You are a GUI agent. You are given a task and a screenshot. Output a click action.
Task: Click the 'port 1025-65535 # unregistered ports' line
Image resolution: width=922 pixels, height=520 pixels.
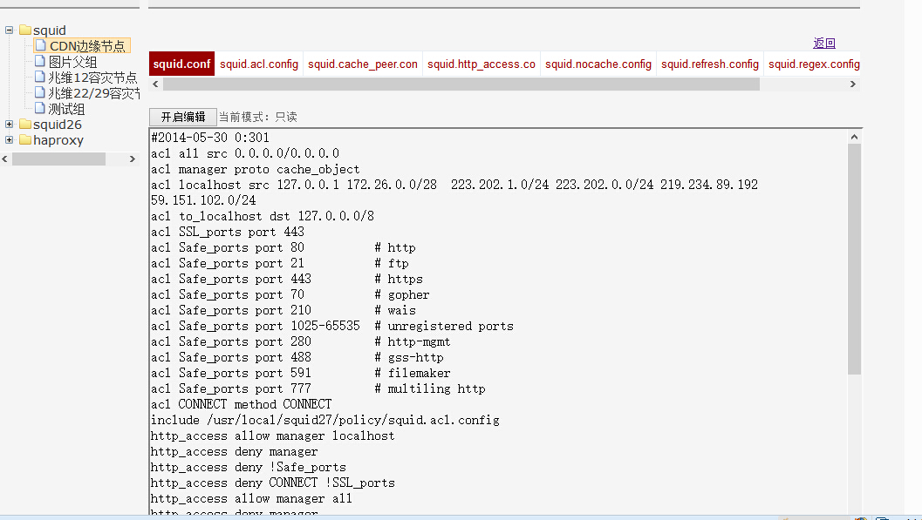tap(332, 326)
